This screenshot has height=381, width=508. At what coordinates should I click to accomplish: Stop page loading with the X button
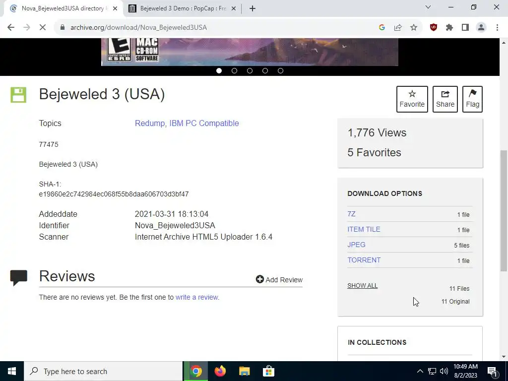click(43, 28)
